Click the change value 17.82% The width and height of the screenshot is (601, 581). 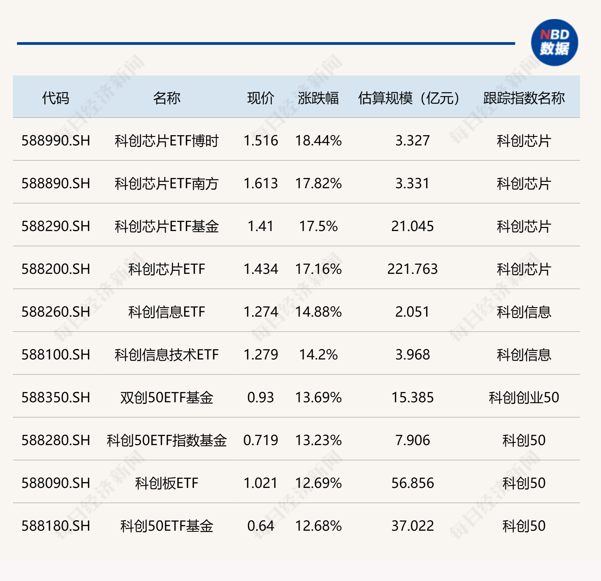tap(318, 183)
